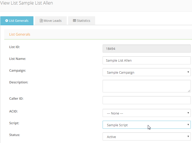Expand the ACID None selector
192x143 pixels.
[147, 113]
